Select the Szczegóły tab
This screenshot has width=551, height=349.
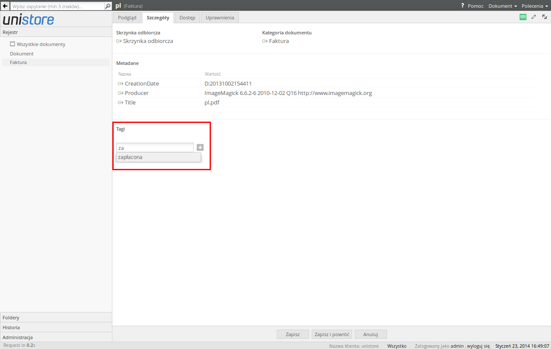pyautogui.click(x=158, y=18)
